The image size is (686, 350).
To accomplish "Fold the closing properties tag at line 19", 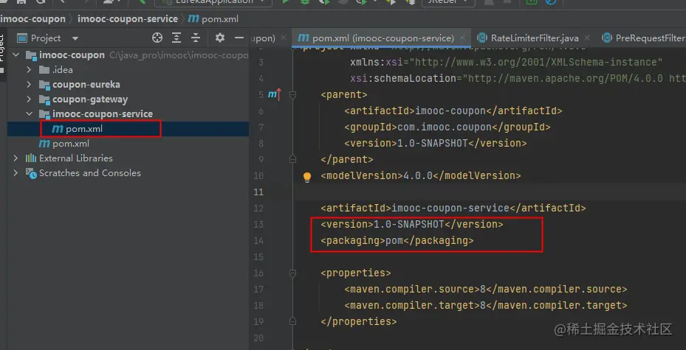I will 292,322.
